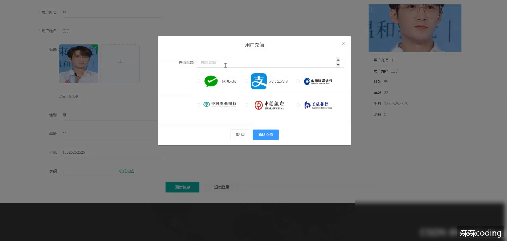Select the 支付宝支付 radio button
This screenshot has width=507, height=241.
click(246, 81)
